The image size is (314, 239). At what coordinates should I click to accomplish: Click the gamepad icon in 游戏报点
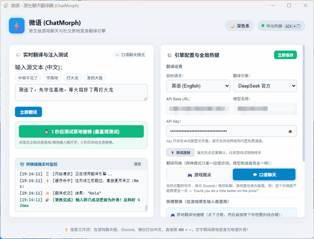tap(190, 175)
